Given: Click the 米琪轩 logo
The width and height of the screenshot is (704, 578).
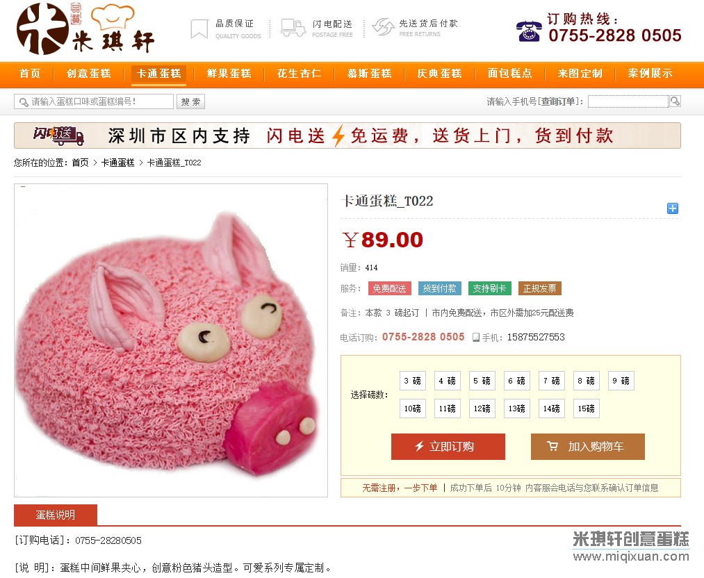Looking at the screenshot, I should point(85,28).
